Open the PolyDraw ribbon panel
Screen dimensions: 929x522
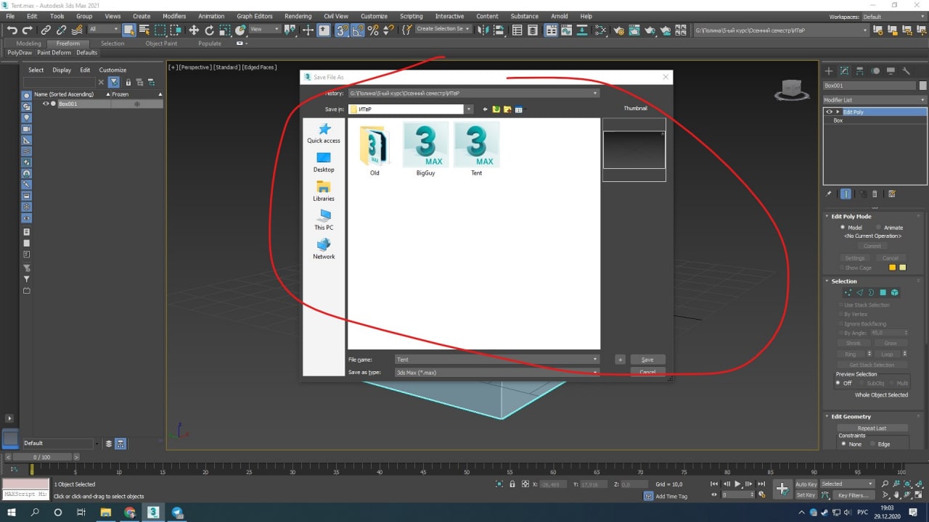(x=20, y=53)
